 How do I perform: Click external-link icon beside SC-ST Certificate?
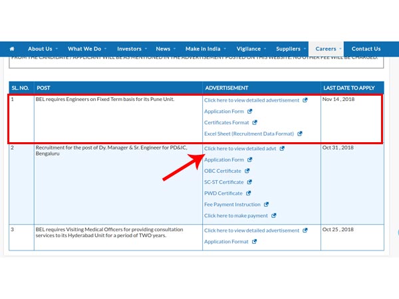point(249,182)
